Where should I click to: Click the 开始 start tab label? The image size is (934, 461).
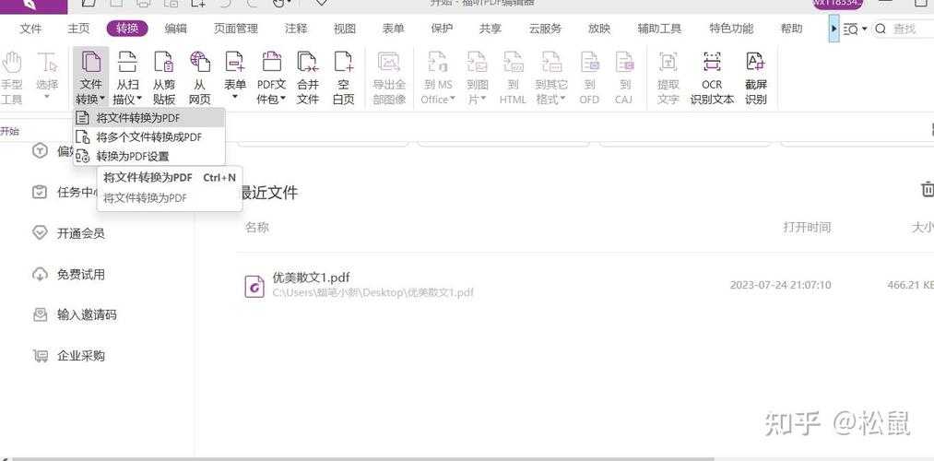9,131
